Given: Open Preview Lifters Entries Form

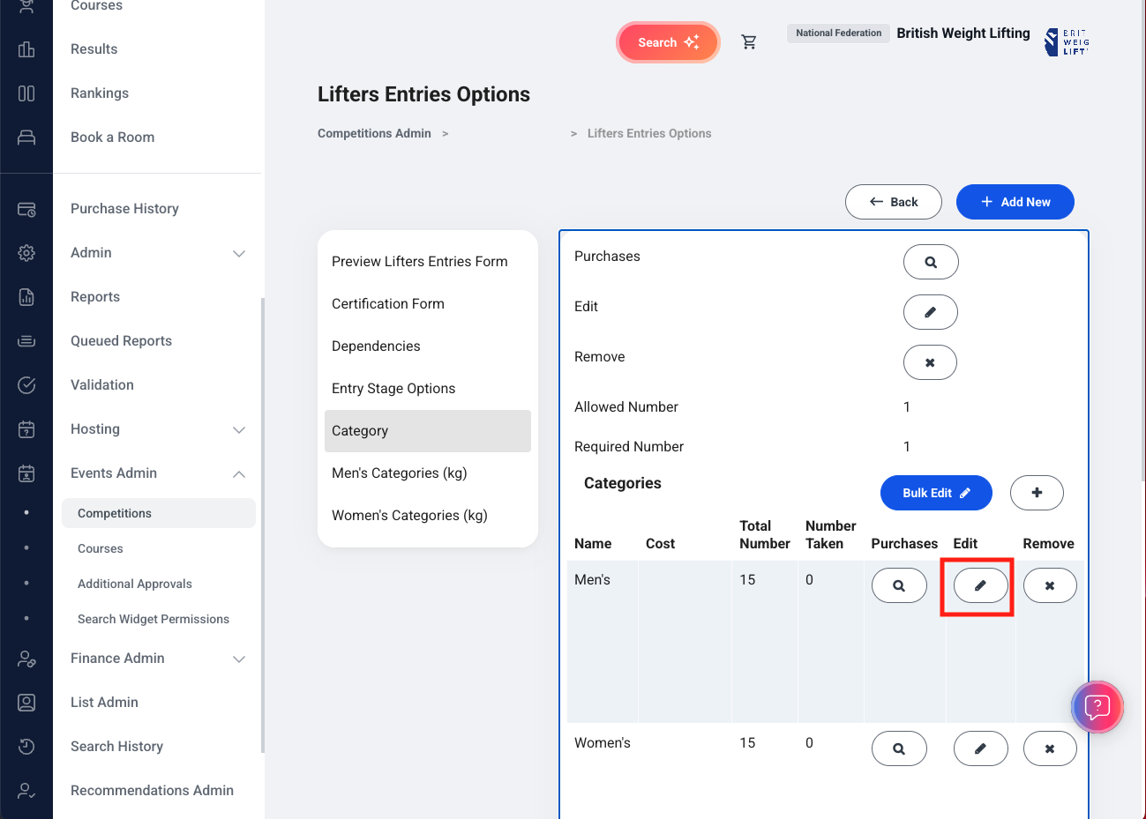Looking at the screenshot, I should pos(428,262).
